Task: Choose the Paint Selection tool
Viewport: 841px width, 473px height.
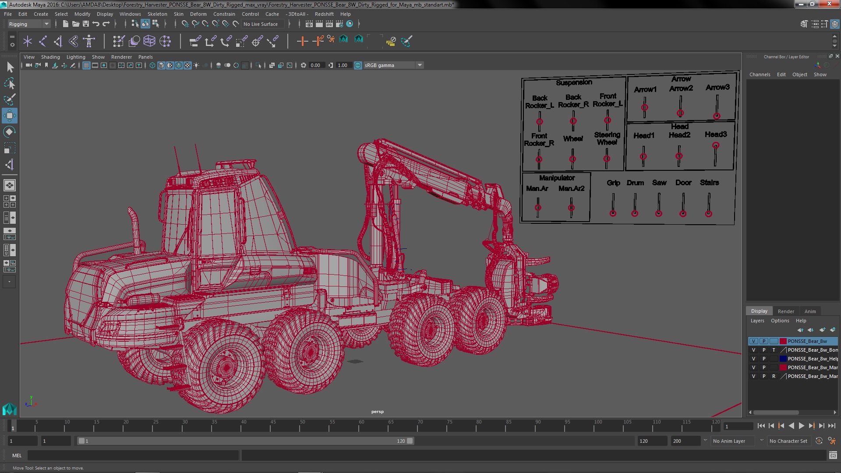Action: [9, 99]
